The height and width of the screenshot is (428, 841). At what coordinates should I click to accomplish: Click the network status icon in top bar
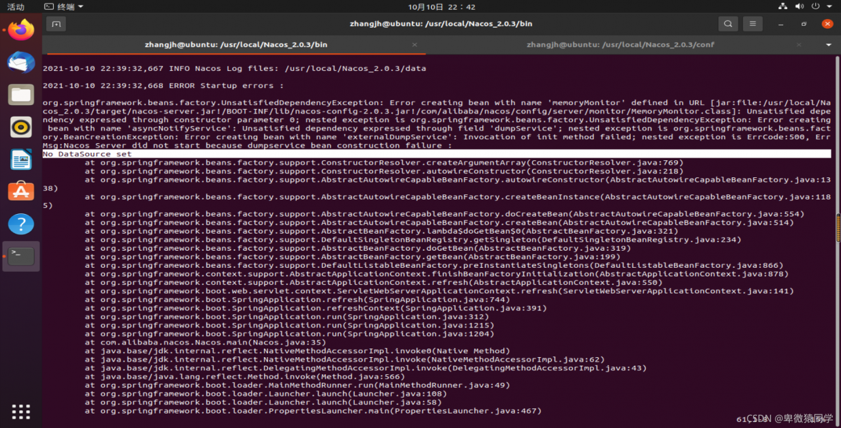(x=783, y=7)
